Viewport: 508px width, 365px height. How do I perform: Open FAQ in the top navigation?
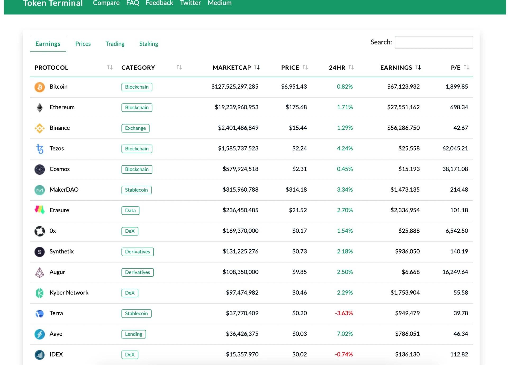(133, 3)
